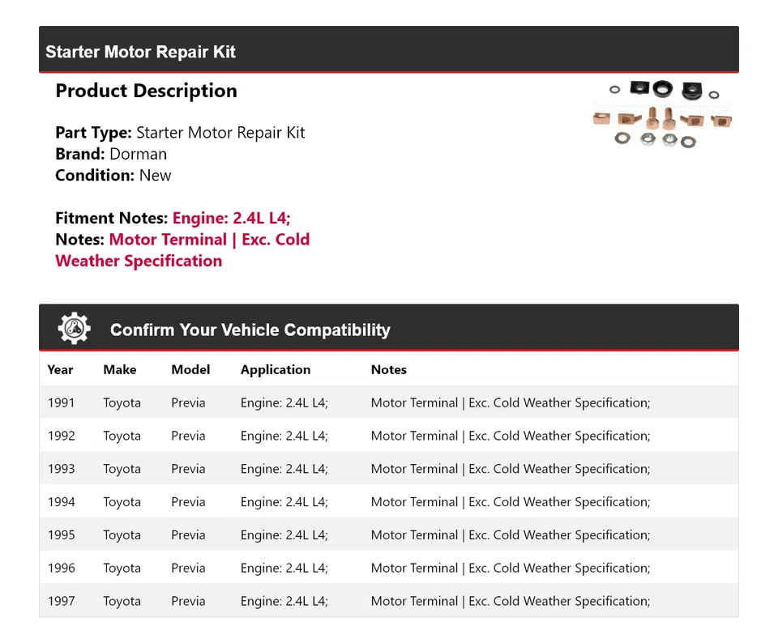The height and width of the screenshot is (643, 778).
Task: Click the red Weather Specification text line
Action: tap(139, 262)
